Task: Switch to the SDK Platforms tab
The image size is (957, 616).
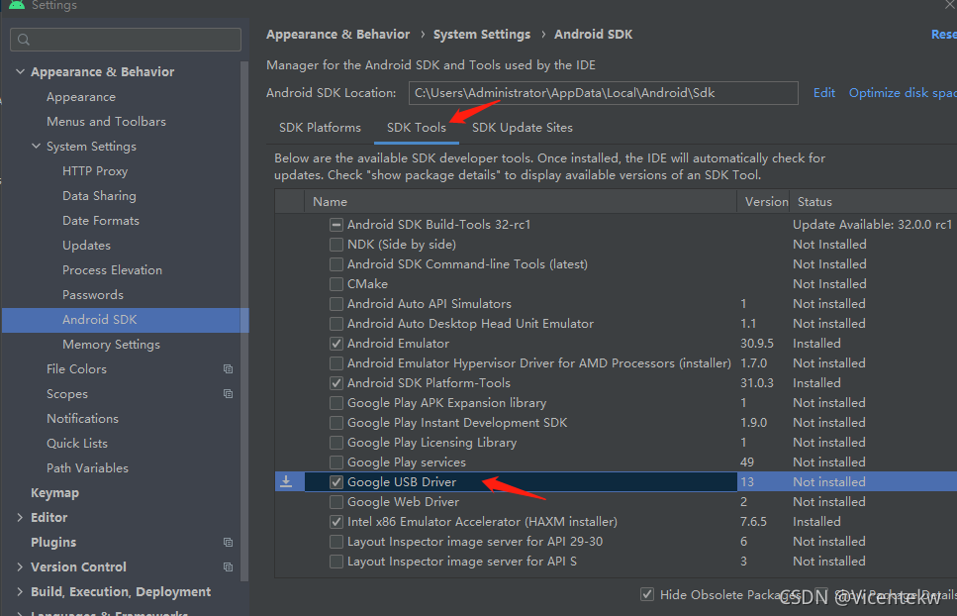Action: click(320, 128)
